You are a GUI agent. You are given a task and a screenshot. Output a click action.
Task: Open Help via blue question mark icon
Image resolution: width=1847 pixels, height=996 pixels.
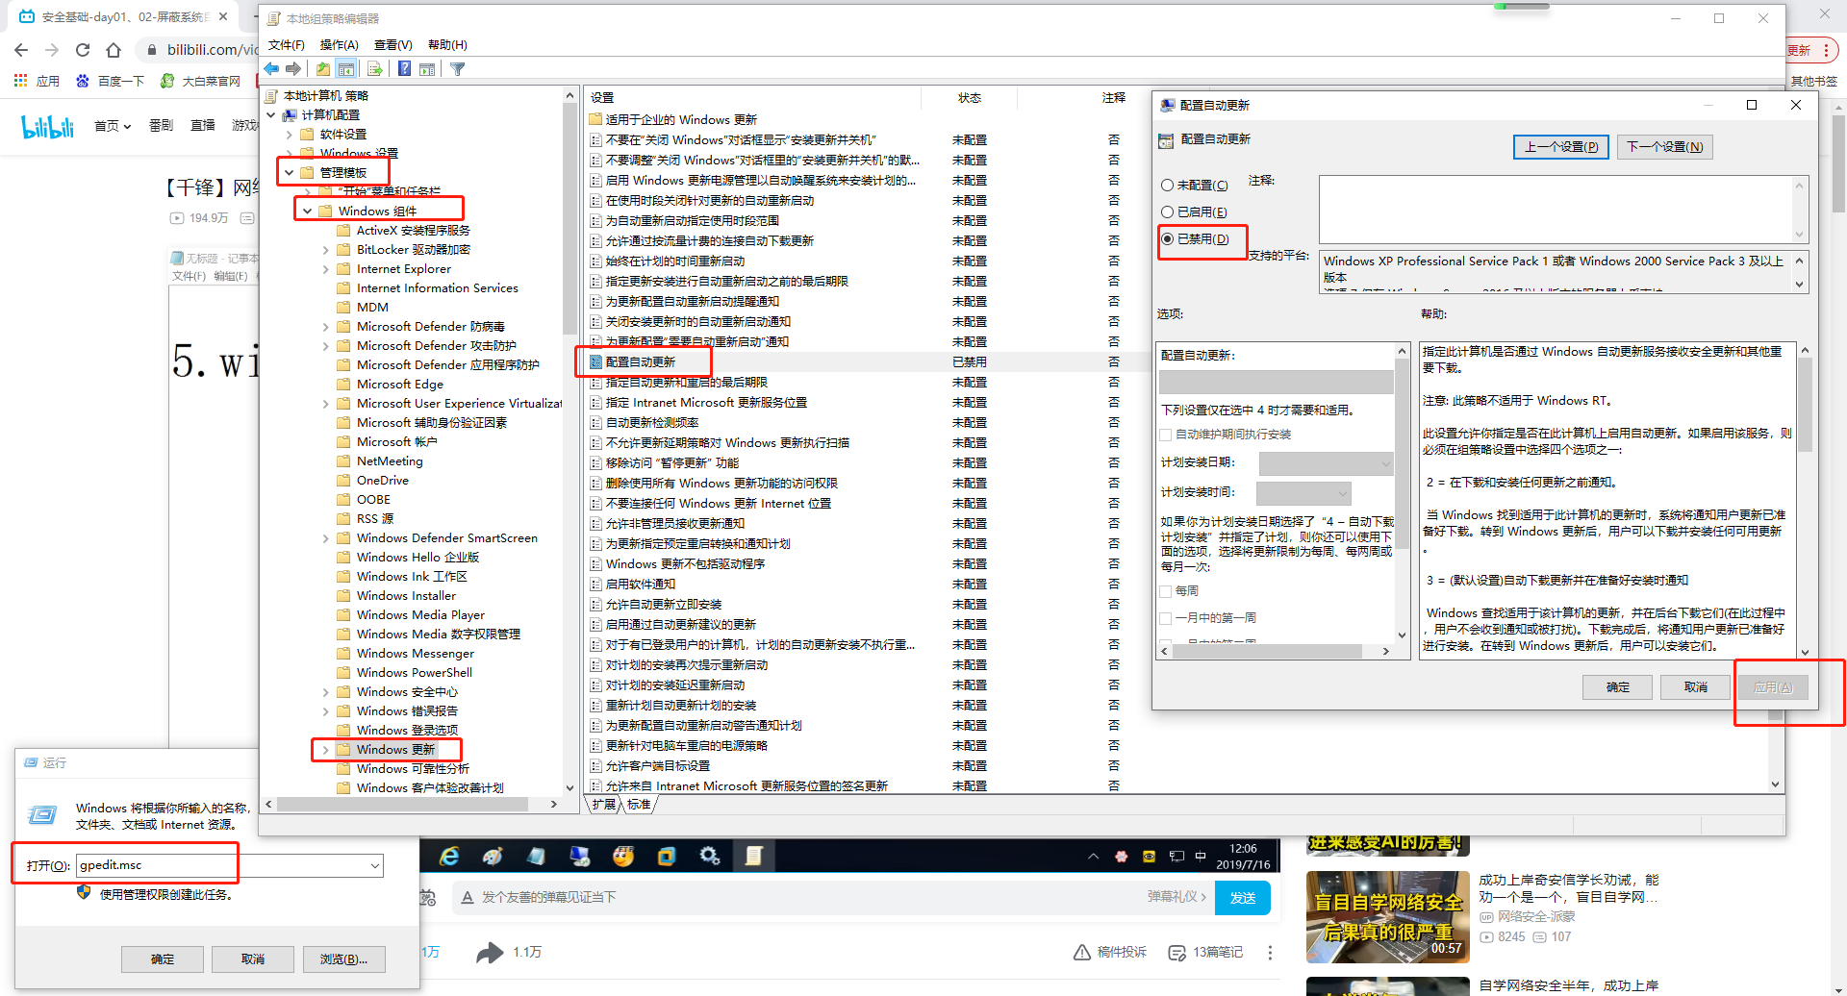click(405, 69)
